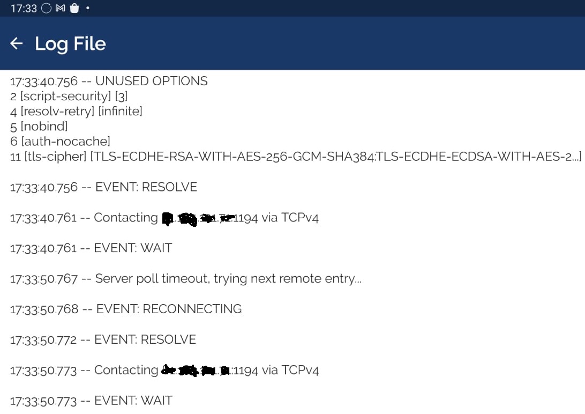Select the first EVENT: RESOLVE entry
The image size is (585, 414).
103,187
